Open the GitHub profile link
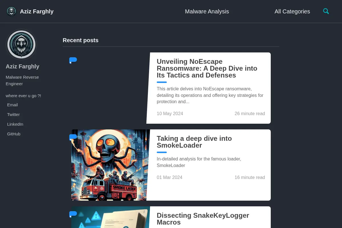The width and height of the screenshot is (342, 228). point(14,134)
